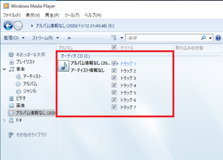Viewport: 223px width, 160px height.
Task: Open the ツール(T) menu
Action: (72, 15)
